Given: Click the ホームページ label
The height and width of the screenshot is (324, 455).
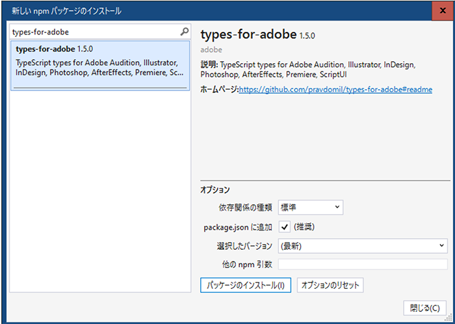Looking at the screenshot, I should click(220, 90).
